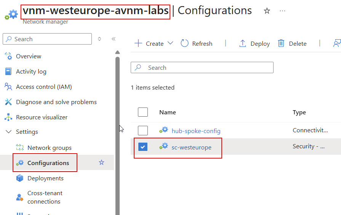
Task: Open the Create dropdown arrow
Action: [170, 43]
